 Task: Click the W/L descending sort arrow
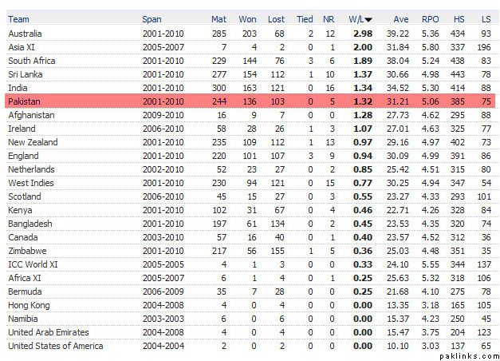(x=368, y=19)
